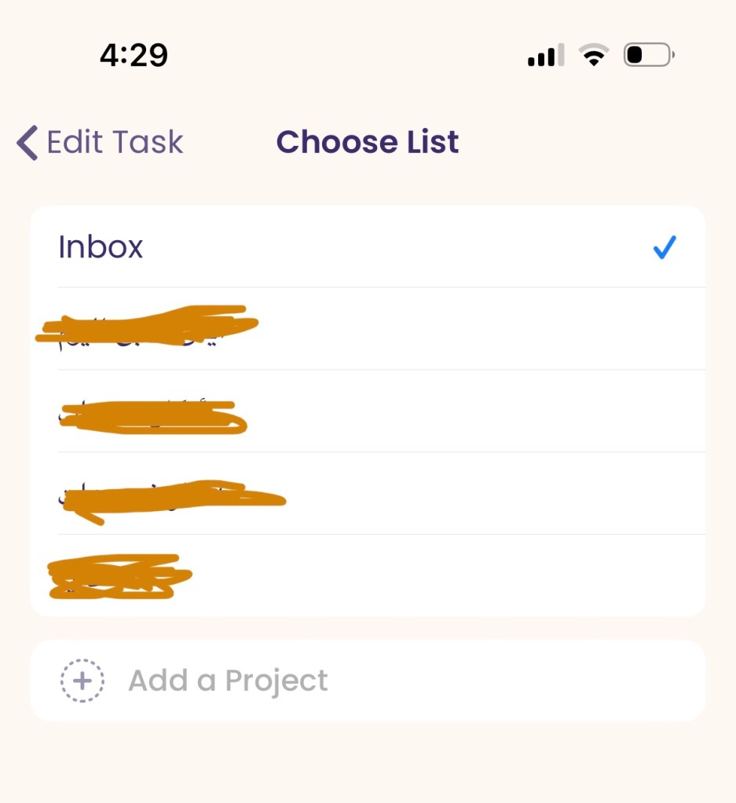This screenshot has height=803, width=736.
Task: Tap the battery indicator icon
Action: pos(649,56)
